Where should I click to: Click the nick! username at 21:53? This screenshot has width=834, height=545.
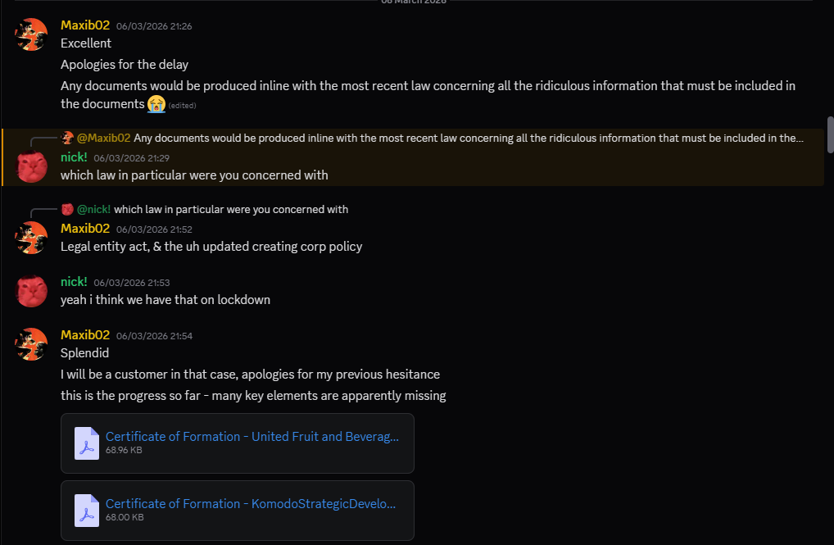tap(74, 282)
